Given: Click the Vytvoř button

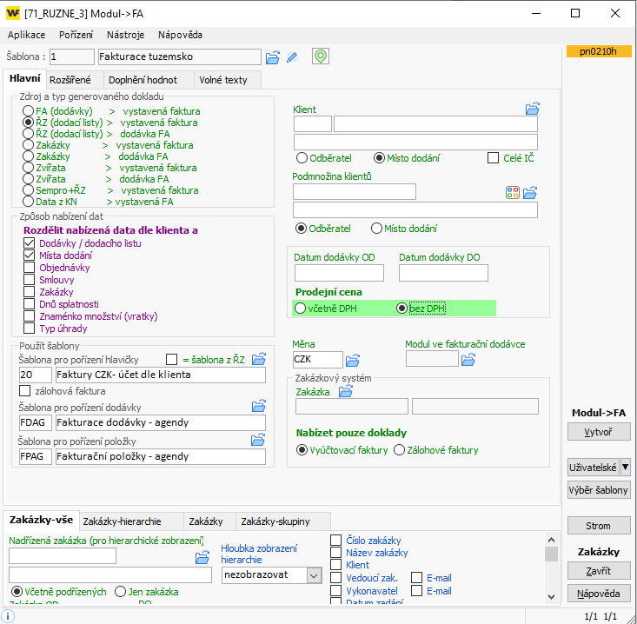Looking at the screenshot, I should [x=599, y=432].
